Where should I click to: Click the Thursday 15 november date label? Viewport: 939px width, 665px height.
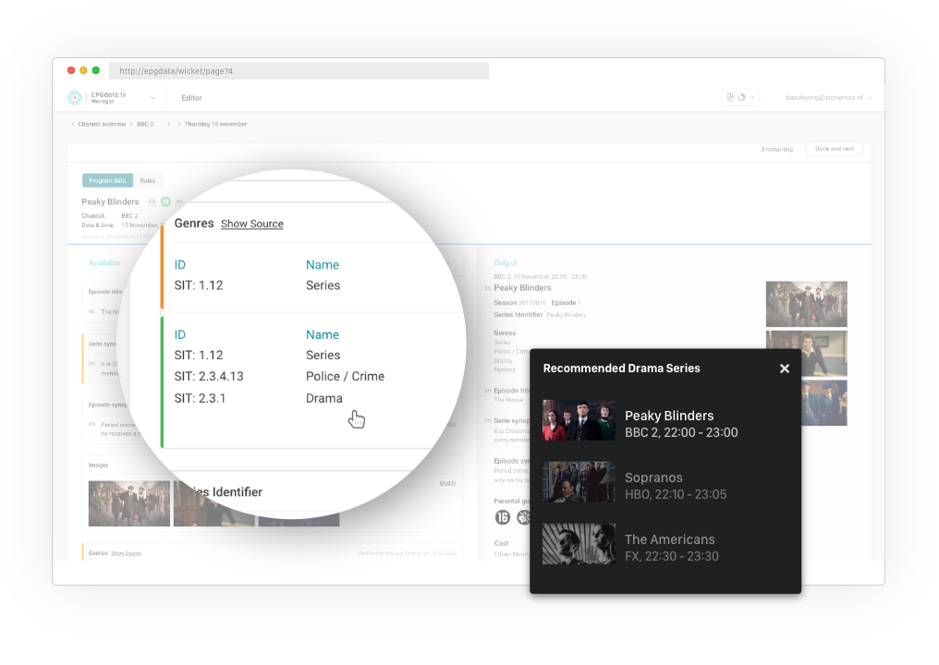coord(215,124)
